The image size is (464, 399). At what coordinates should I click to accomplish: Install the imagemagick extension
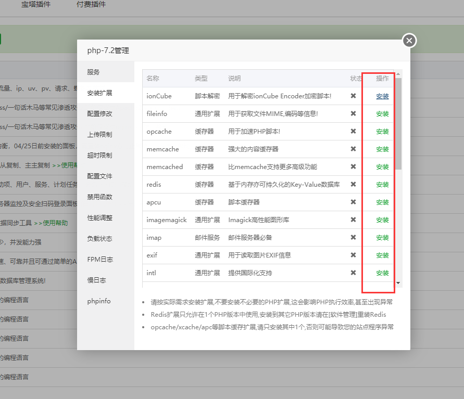click(382, 220)
